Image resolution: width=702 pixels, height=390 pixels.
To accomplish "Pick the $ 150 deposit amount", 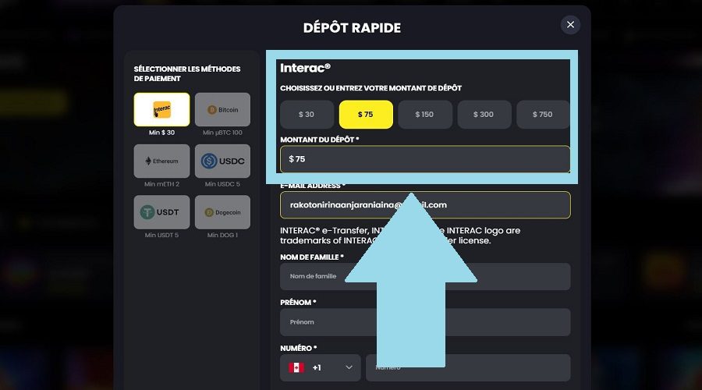I will (425, 115).
